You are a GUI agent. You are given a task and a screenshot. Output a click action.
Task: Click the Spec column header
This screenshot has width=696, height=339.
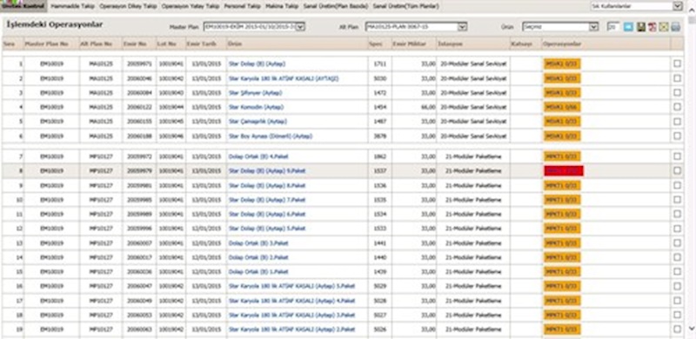(x=376, y=44)
